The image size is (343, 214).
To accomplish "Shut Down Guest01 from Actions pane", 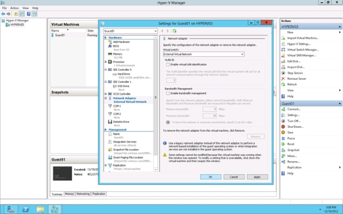I will [296, 127].
